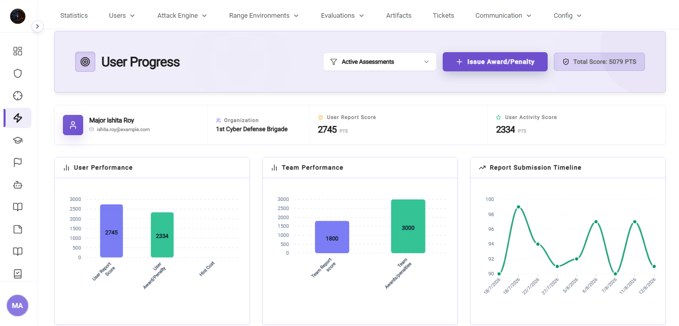Expand the Users menu
679x326 pixels.
(122, 16)
